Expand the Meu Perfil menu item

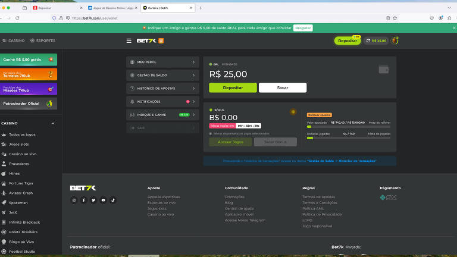point(162,62)
